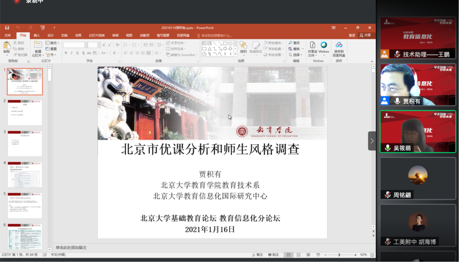Toggle the Notes (备注) pane
Viewport: 459px width, 262px height.
click(258, 255)
